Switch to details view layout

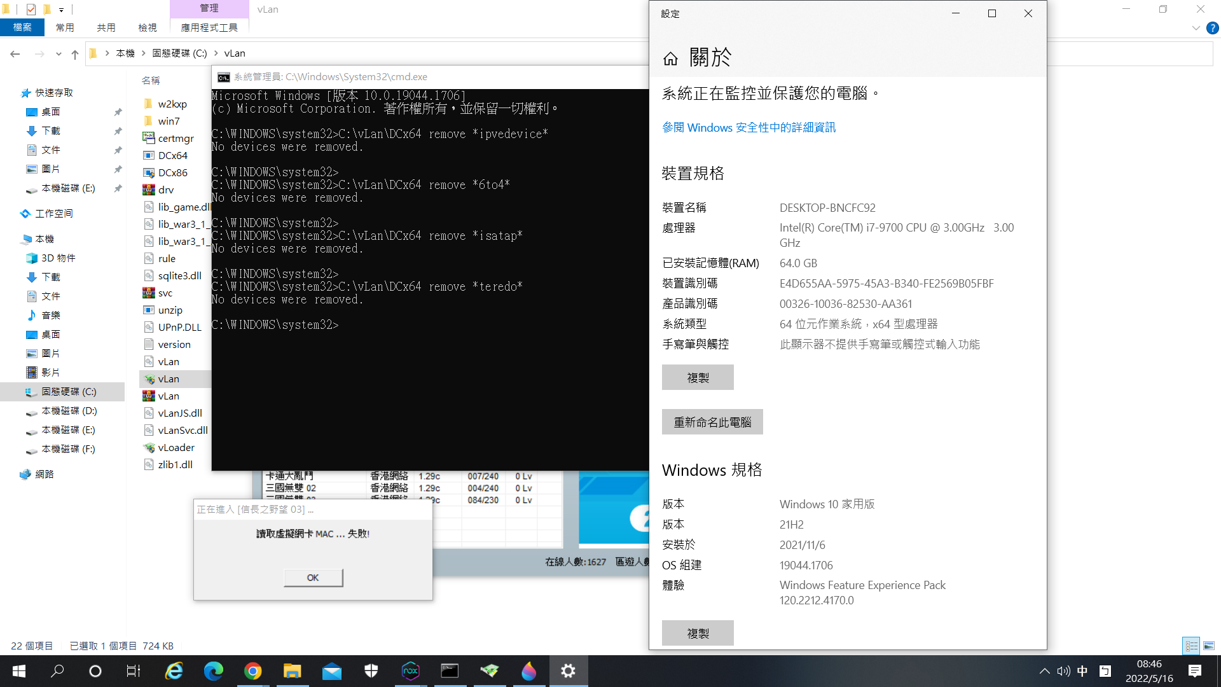tap(1191, 646)
